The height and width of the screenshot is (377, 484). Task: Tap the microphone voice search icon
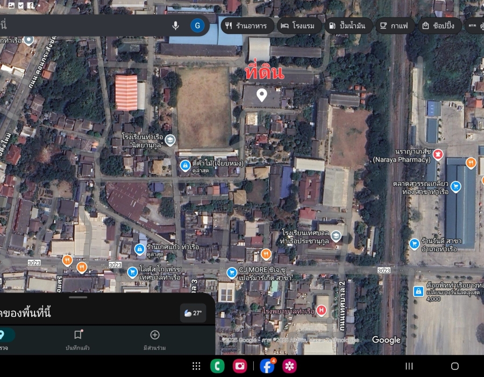coord(175,25)
